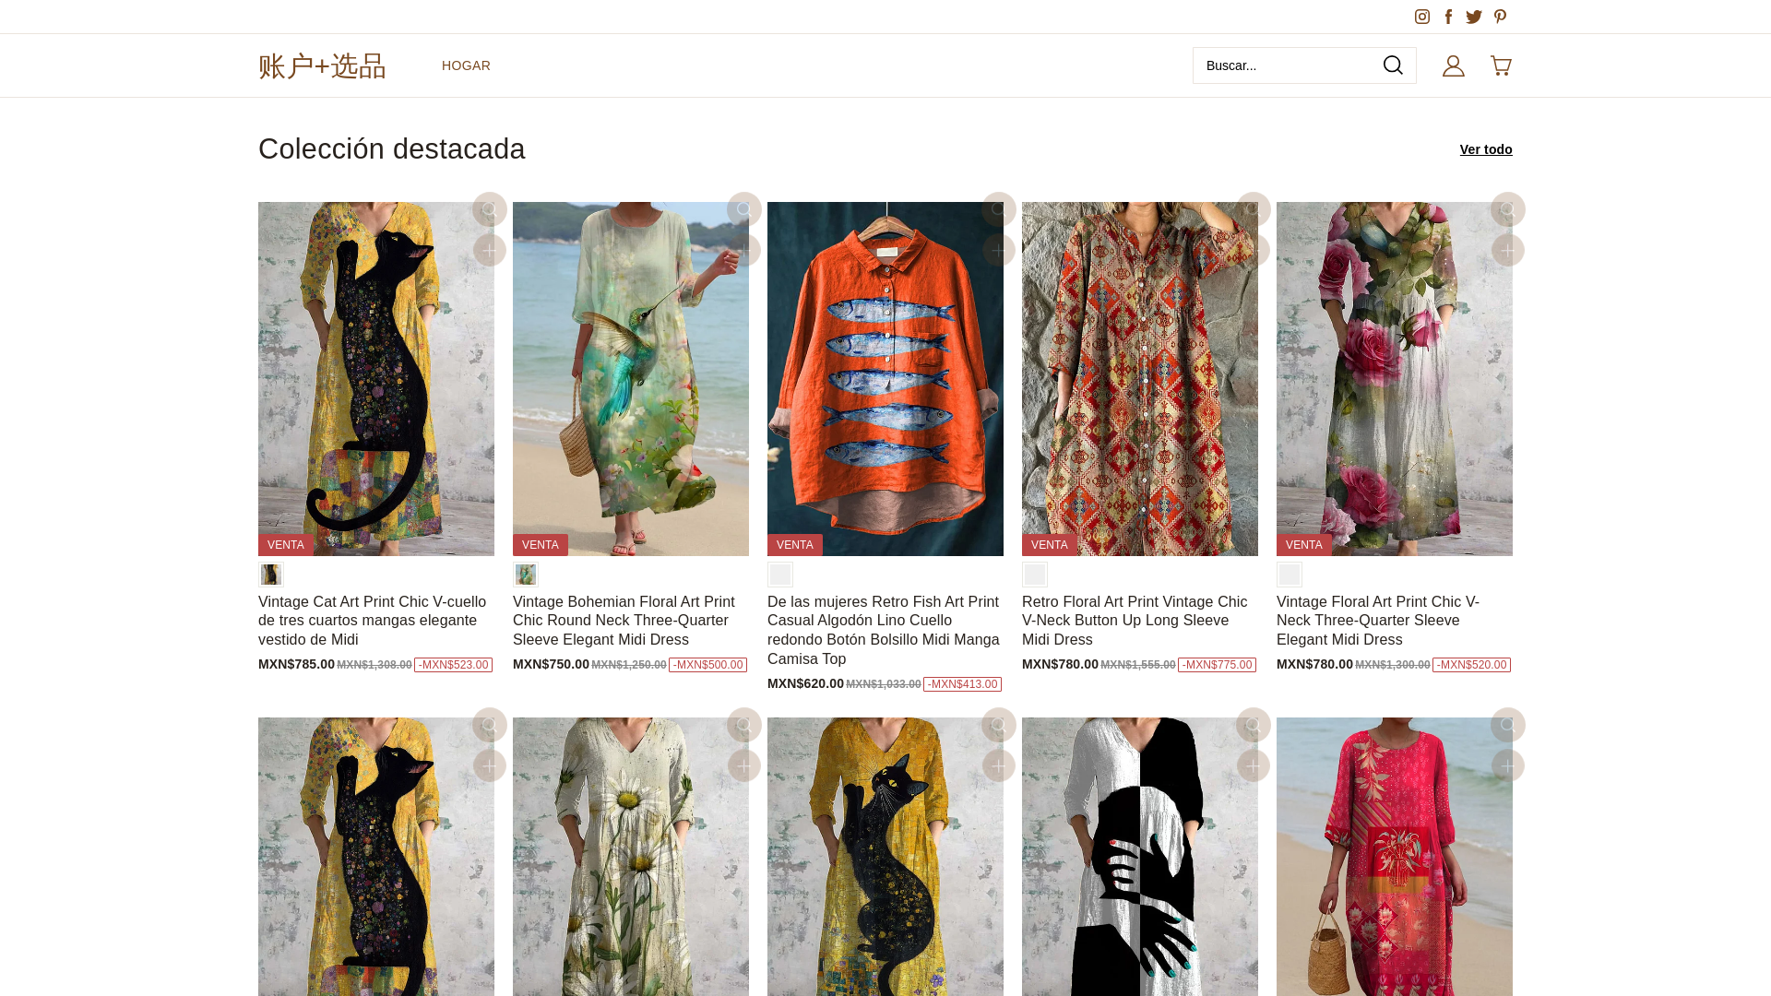The image size is (1771, 996).
Task: Click the search magnifier button
Action: [1393, 65]
